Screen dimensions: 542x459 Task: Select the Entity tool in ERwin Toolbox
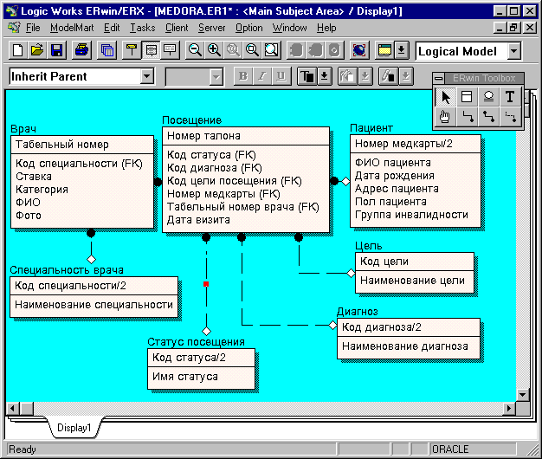coord(467,97)
